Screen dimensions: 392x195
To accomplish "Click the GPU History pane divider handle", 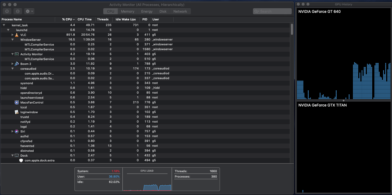I will click(x=343, y=101).
